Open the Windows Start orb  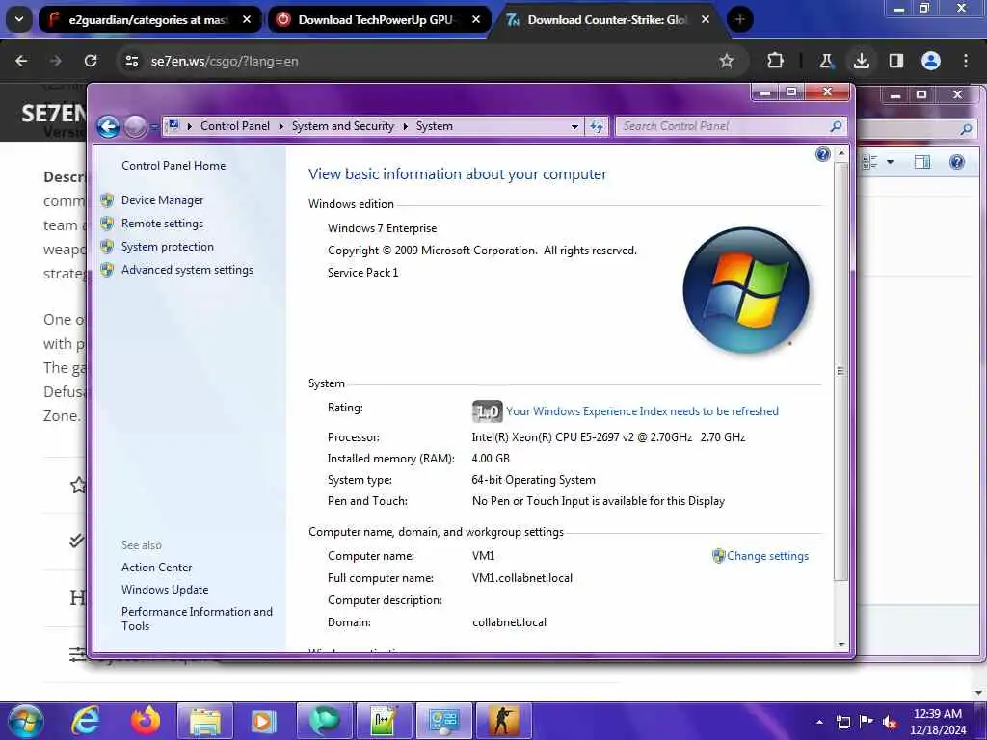point(26,721)
